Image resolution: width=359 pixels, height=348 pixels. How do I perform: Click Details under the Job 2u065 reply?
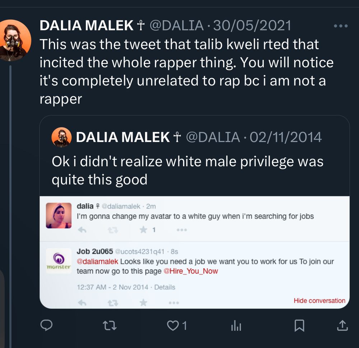pyautogui.click(x=165, y=287)
